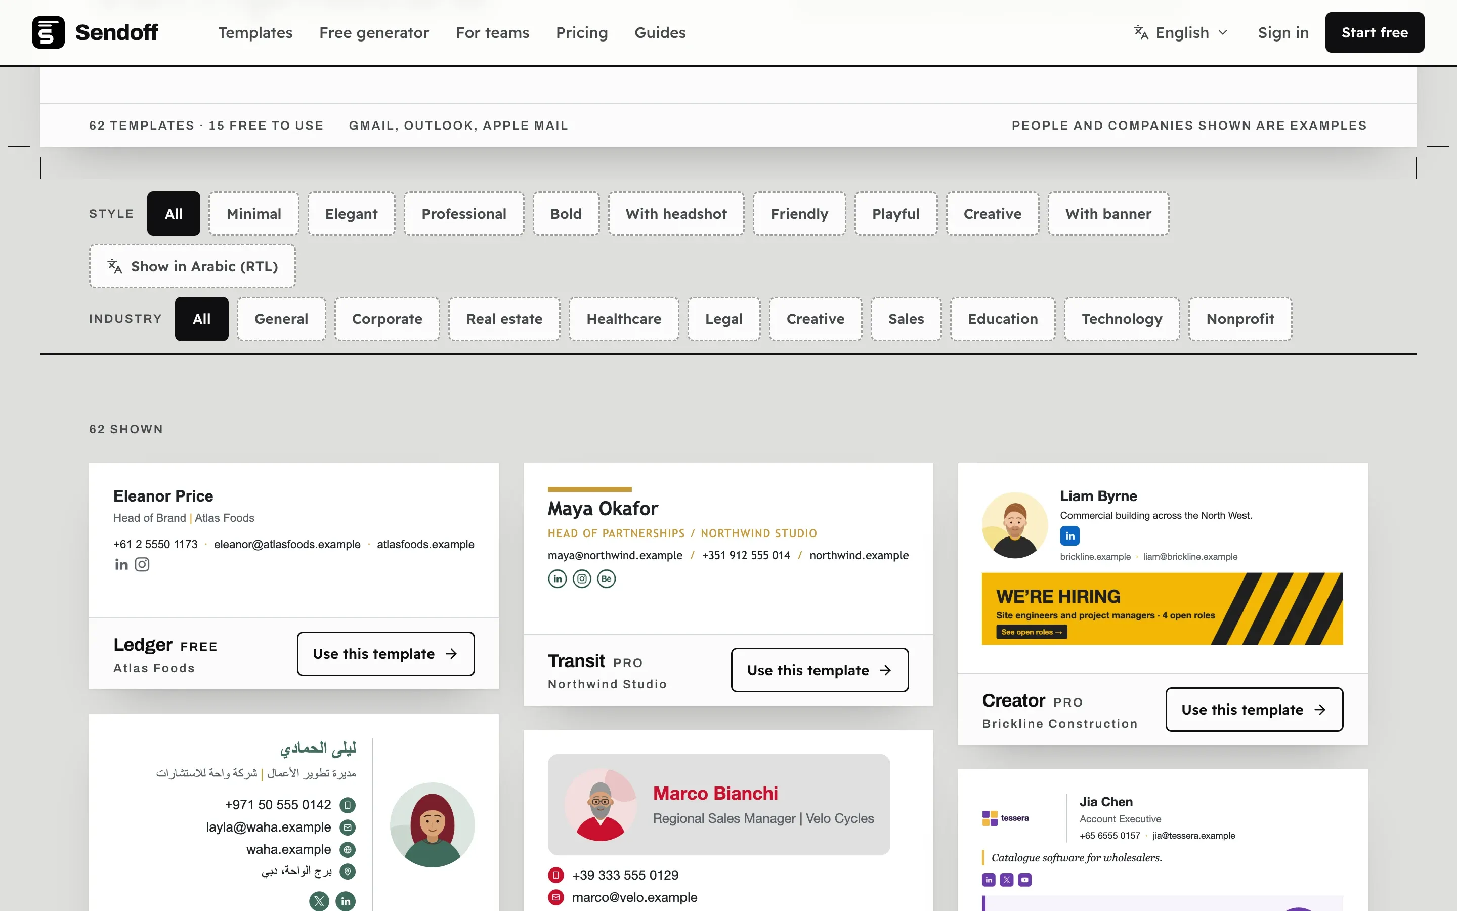
Task: Click the Sign in link
Action: 1283,32
